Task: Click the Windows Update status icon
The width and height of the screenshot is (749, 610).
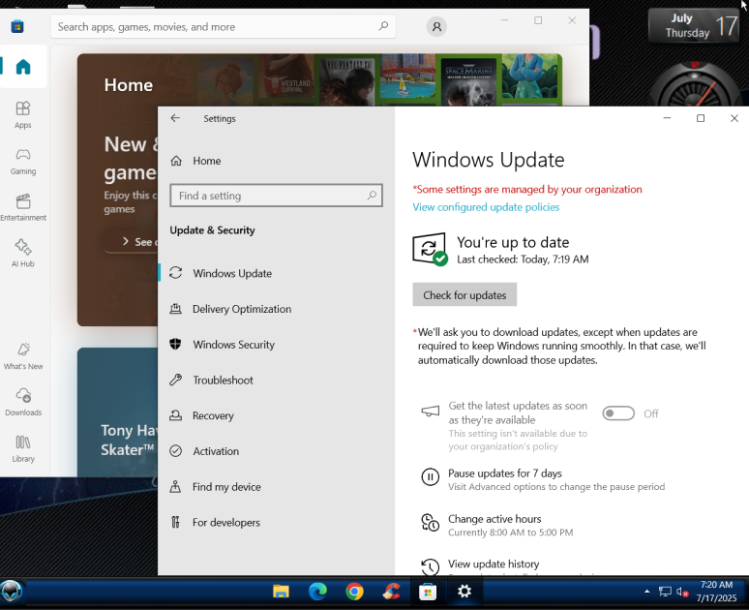Action: [430, 249]
